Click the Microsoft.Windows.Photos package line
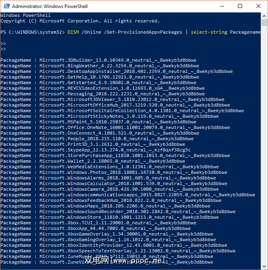The width and height of the screenshot is (268, 270). click(x=114, y=172)
